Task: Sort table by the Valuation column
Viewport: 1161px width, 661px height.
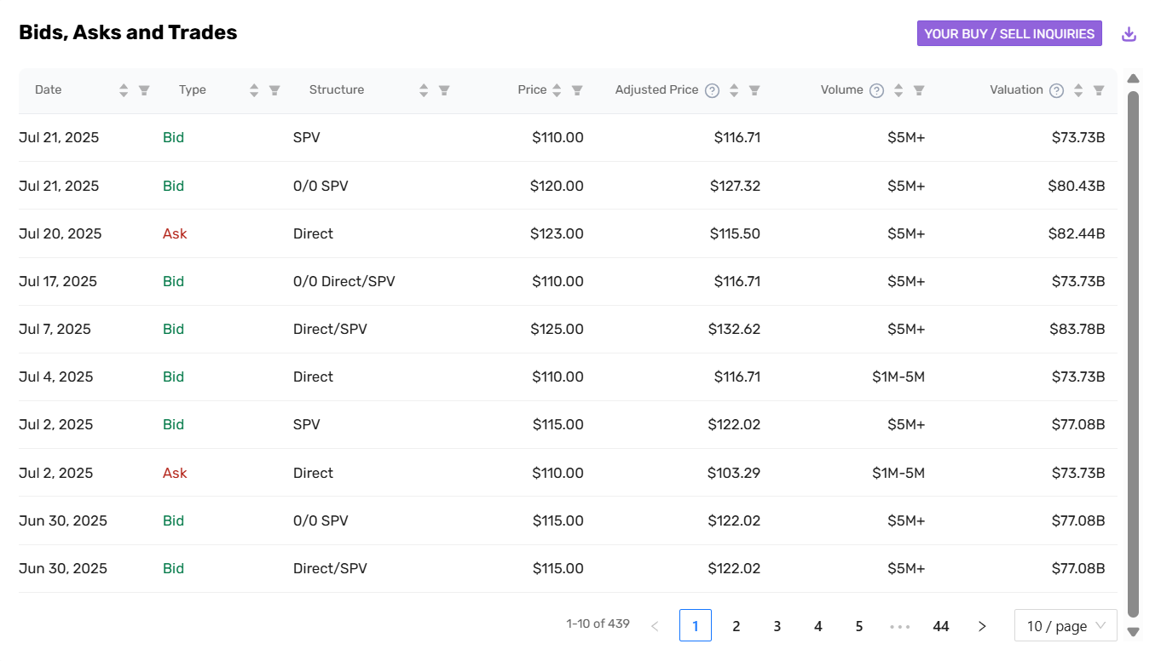Action: tap(1078, 90)
